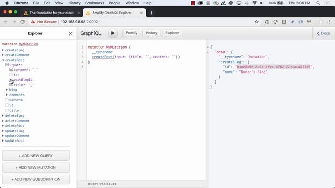
Task: Collapse the createPost mutation
Action: tap(3, 60)
